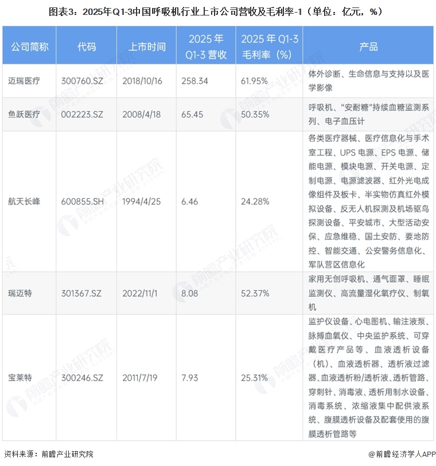Screen dimensions: 436x466
Task: Click gross margin 52.37%
Action: pos(255,293)
